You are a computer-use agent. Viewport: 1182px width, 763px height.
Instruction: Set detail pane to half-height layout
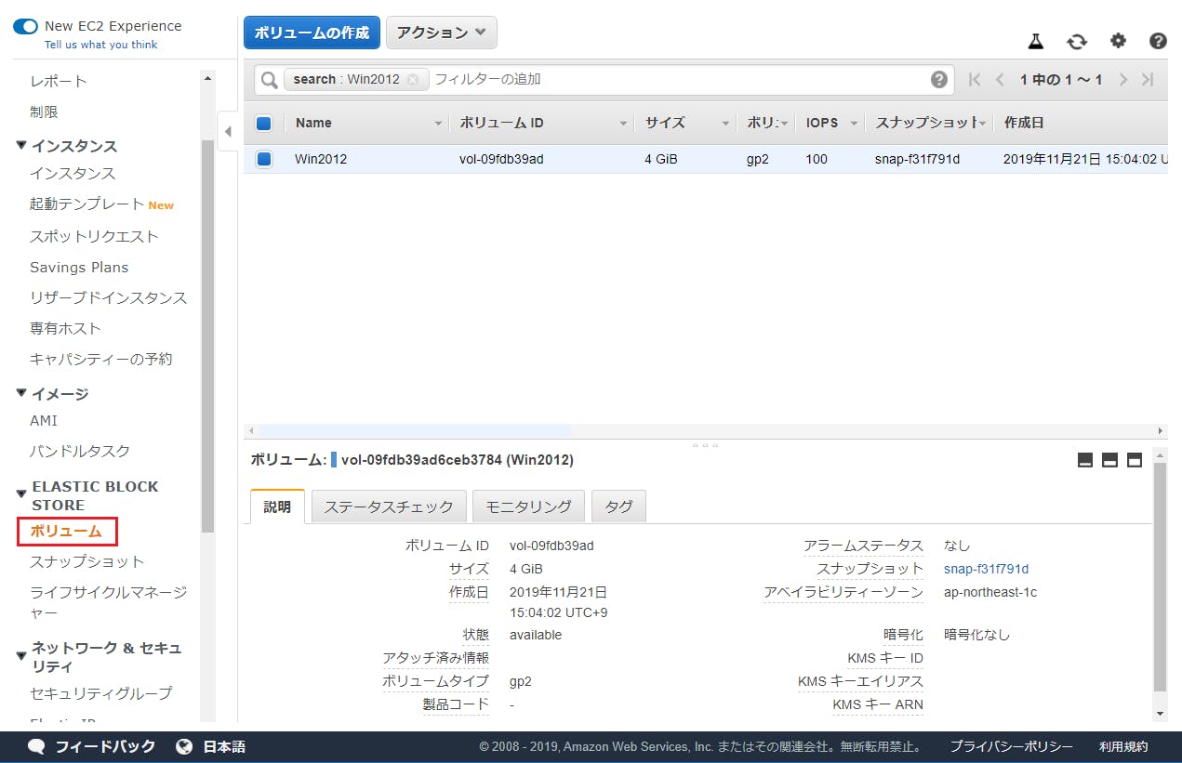(1109, 460)
